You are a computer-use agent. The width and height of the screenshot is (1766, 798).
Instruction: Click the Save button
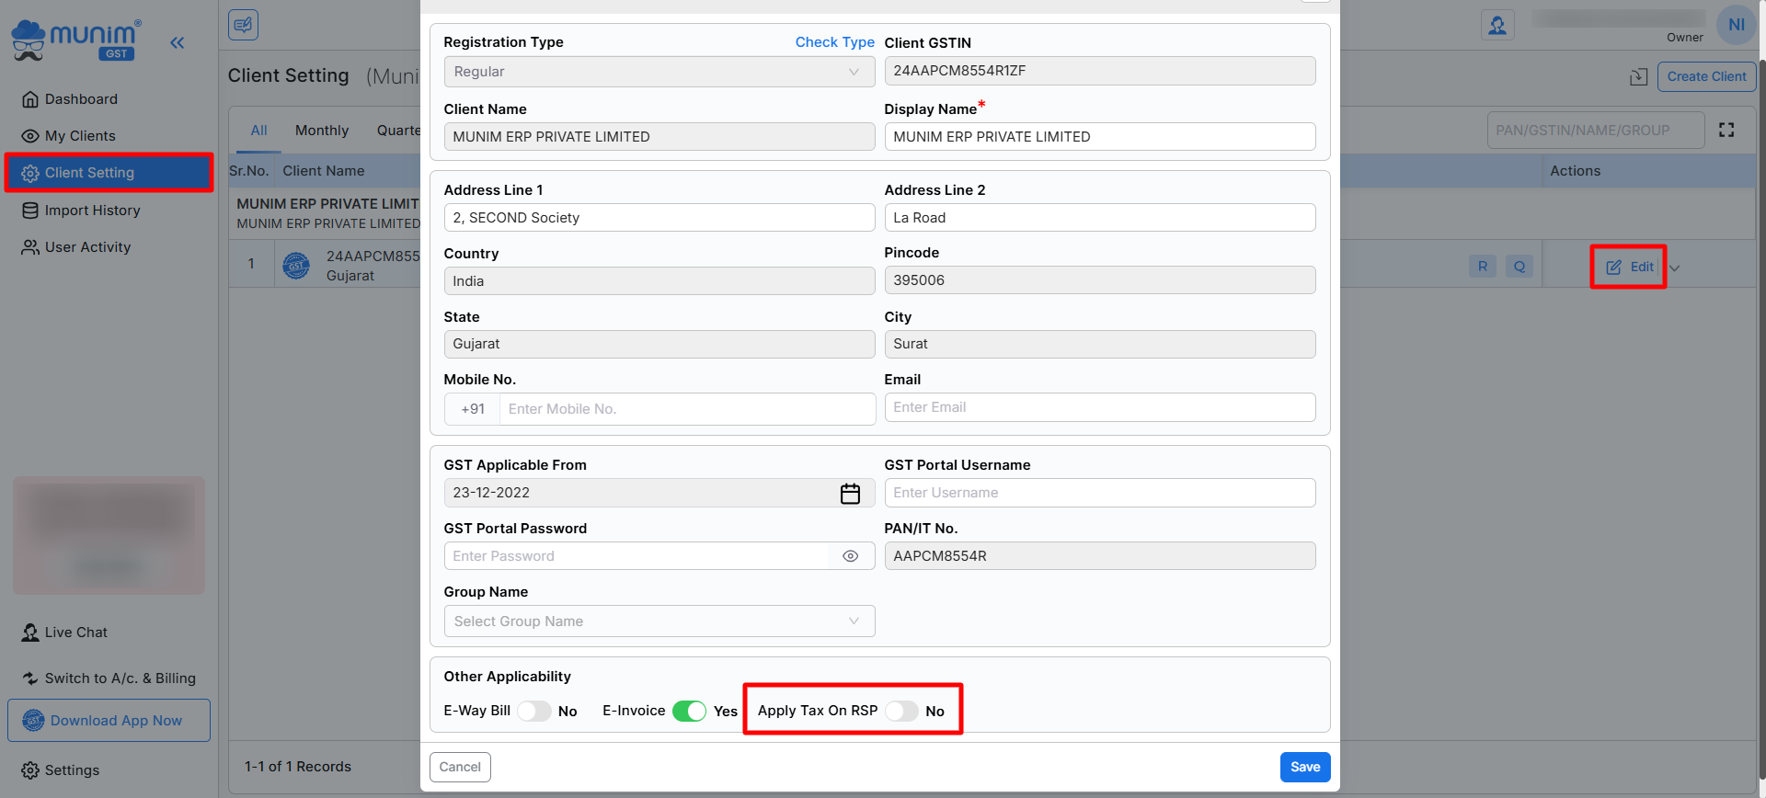(x=1304, y=768)
